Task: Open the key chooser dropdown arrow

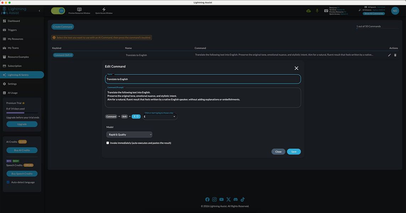Action: pyautogui.click(x=174, y=116)
